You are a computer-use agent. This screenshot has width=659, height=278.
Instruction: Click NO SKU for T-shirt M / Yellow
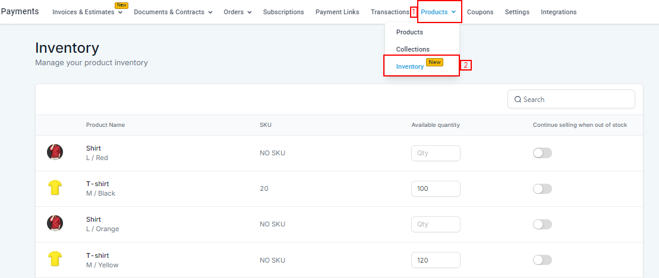[x=272, y=260]
